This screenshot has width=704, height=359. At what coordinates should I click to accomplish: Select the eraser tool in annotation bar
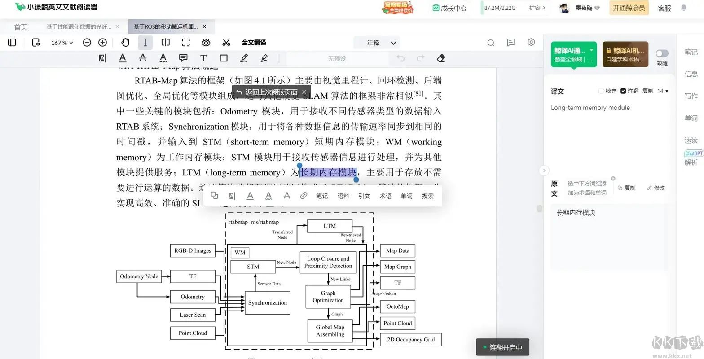coord(440,58)
